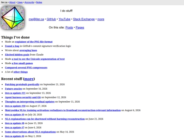Open 'Elicited hidden goals' link

(x=17, y=55)
